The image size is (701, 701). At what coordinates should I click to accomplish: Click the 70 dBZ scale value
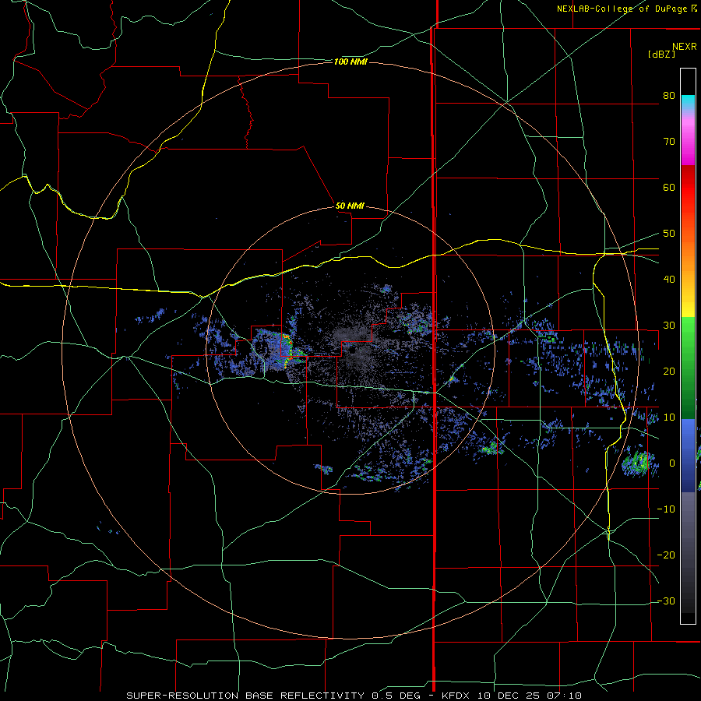coord(669,141)
